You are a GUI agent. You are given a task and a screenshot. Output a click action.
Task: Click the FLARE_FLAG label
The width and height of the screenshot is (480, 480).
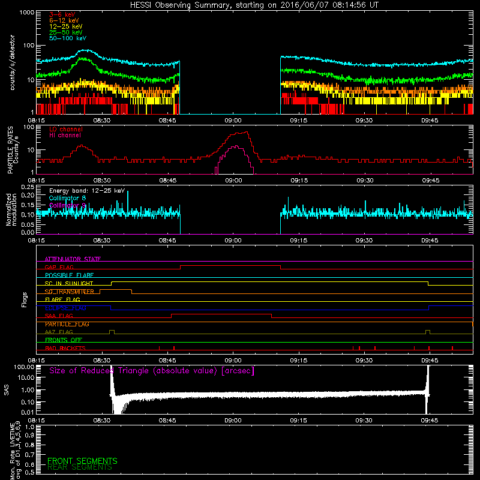pos(62,299)
